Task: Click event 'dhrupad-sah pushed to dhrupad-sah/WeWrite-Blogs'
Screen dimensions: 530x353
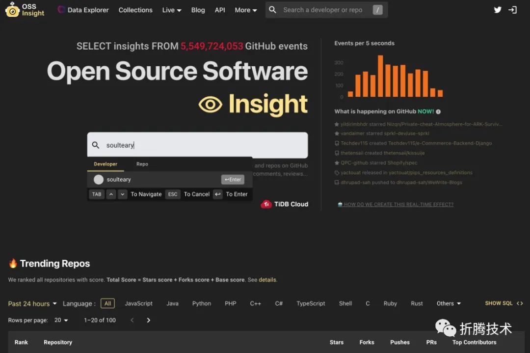Action: click(398, 182)
